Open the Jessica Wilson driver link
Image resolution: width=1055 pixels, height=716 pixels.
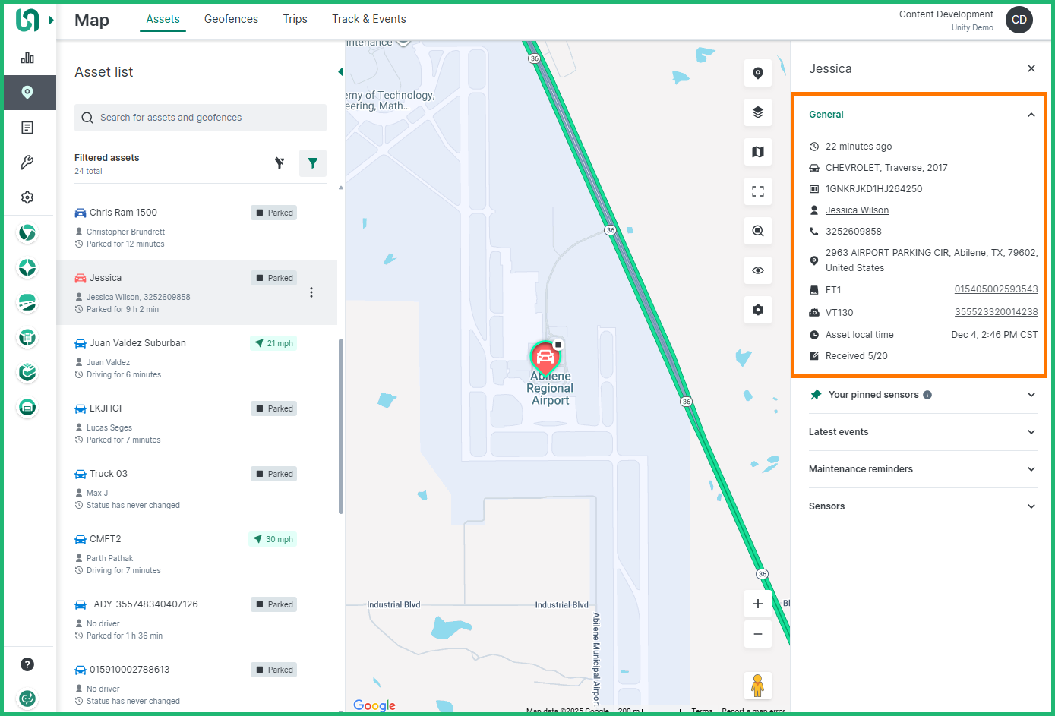pos(857,210)
